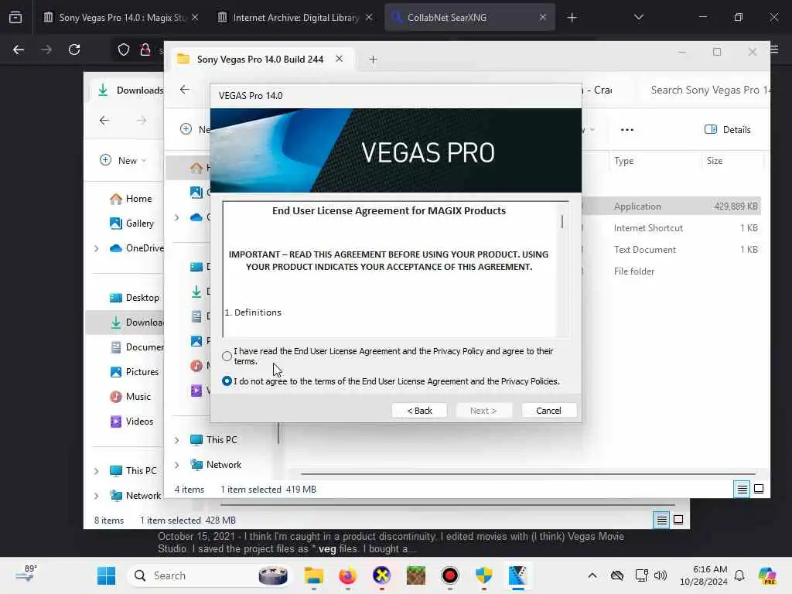
Task: Open the browser tab overview icon
Action: 15,17
